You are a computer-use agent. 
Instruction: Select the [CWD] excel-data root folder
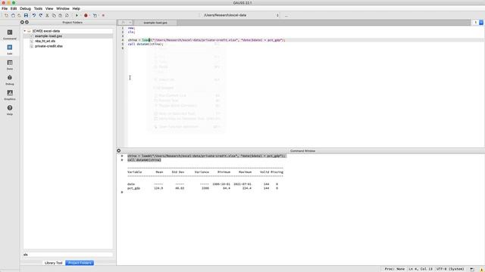pyautogui.click(x=46, y=31)
